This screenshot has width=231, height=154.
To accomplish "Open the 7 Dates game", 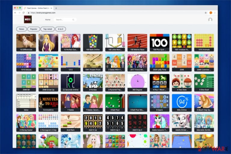I will click(x=71, y=103).
